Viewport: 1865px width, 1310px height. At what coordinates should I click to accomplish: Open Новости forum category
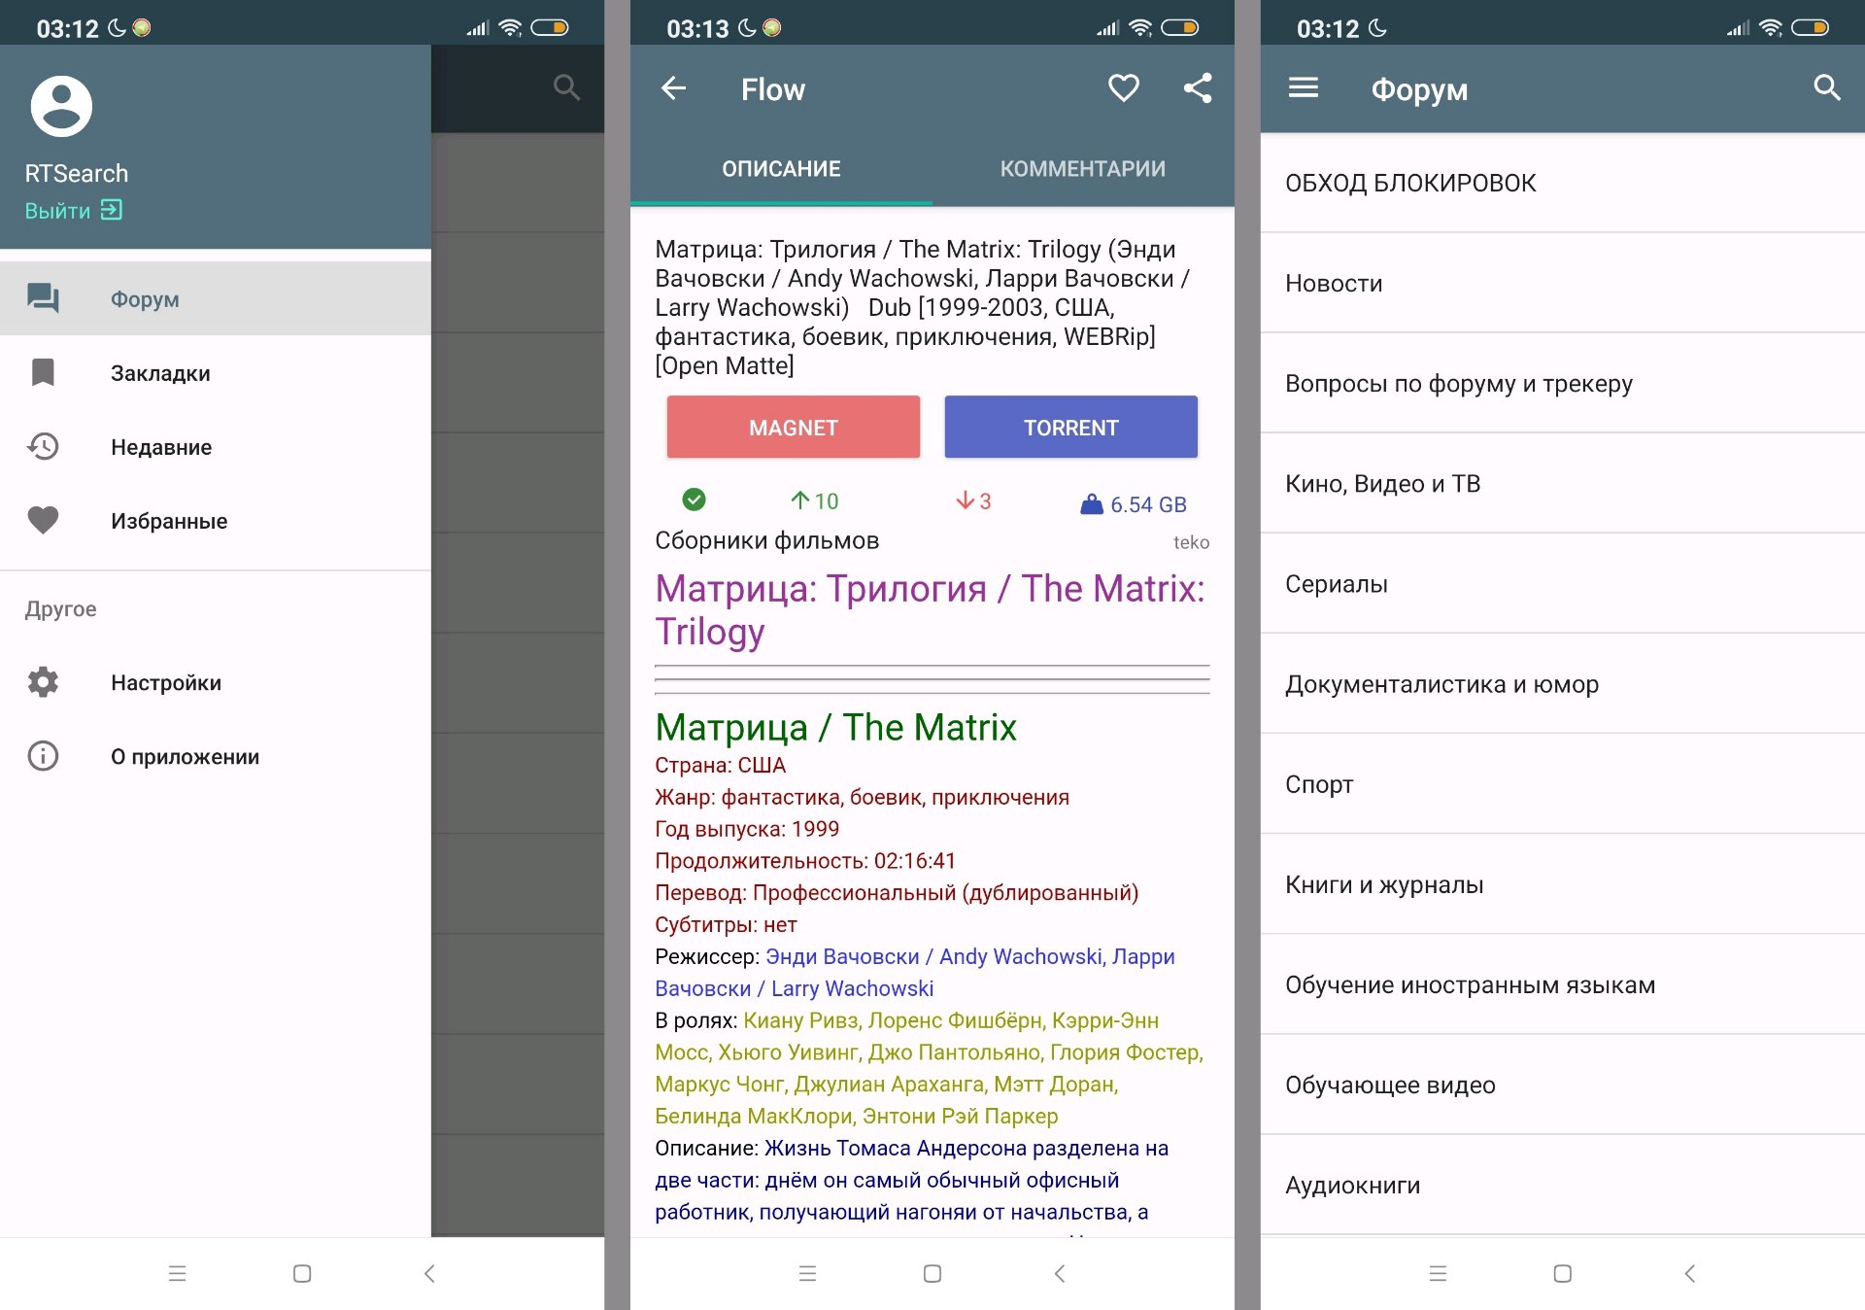tap(1562, 283)
